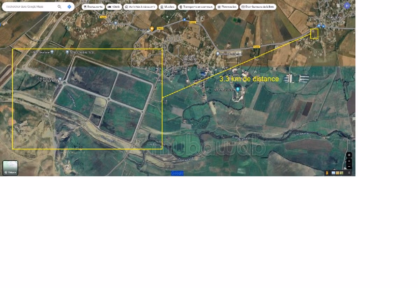Filter map by Hôtels
The image size is (418, 288).
114,7
